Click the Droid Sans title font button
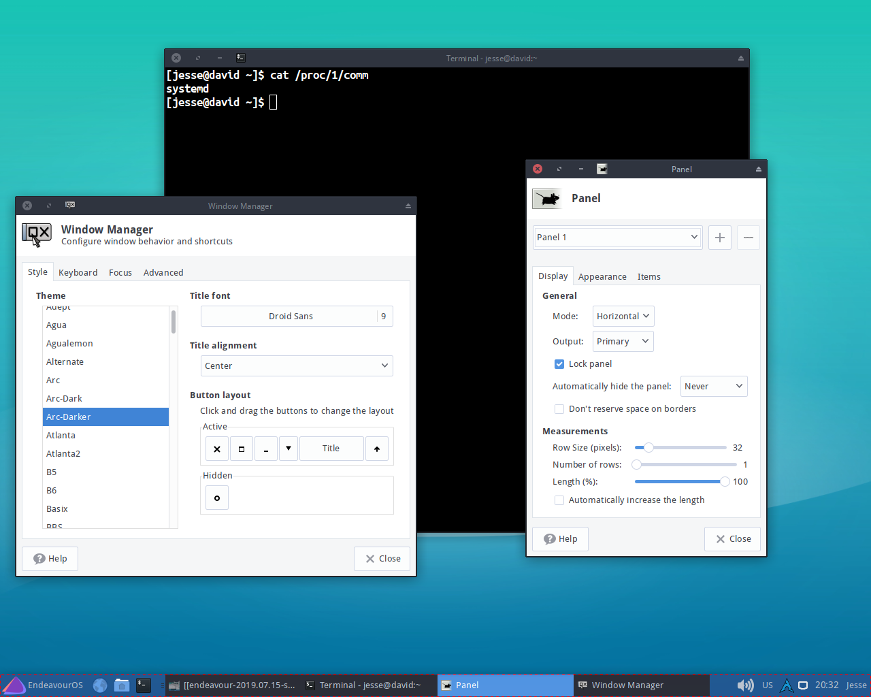This screenshot has width=871, height=697. click(297, 317)
